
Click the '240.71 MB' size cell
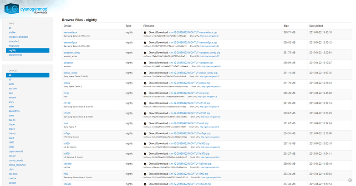point(290,32)
